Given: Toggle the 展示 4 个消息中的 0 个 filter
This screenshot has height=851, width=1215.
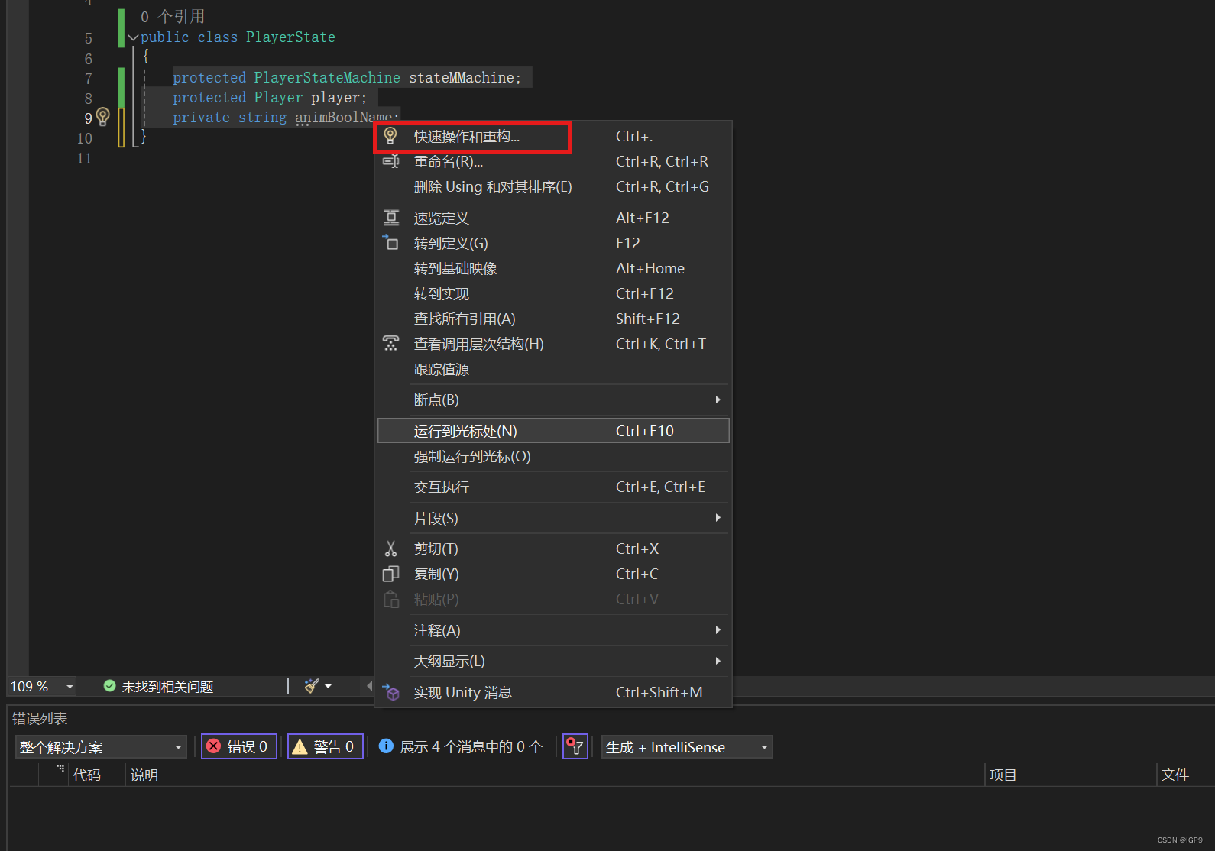Looking at the screenshot, I should [x=461, y=746].
